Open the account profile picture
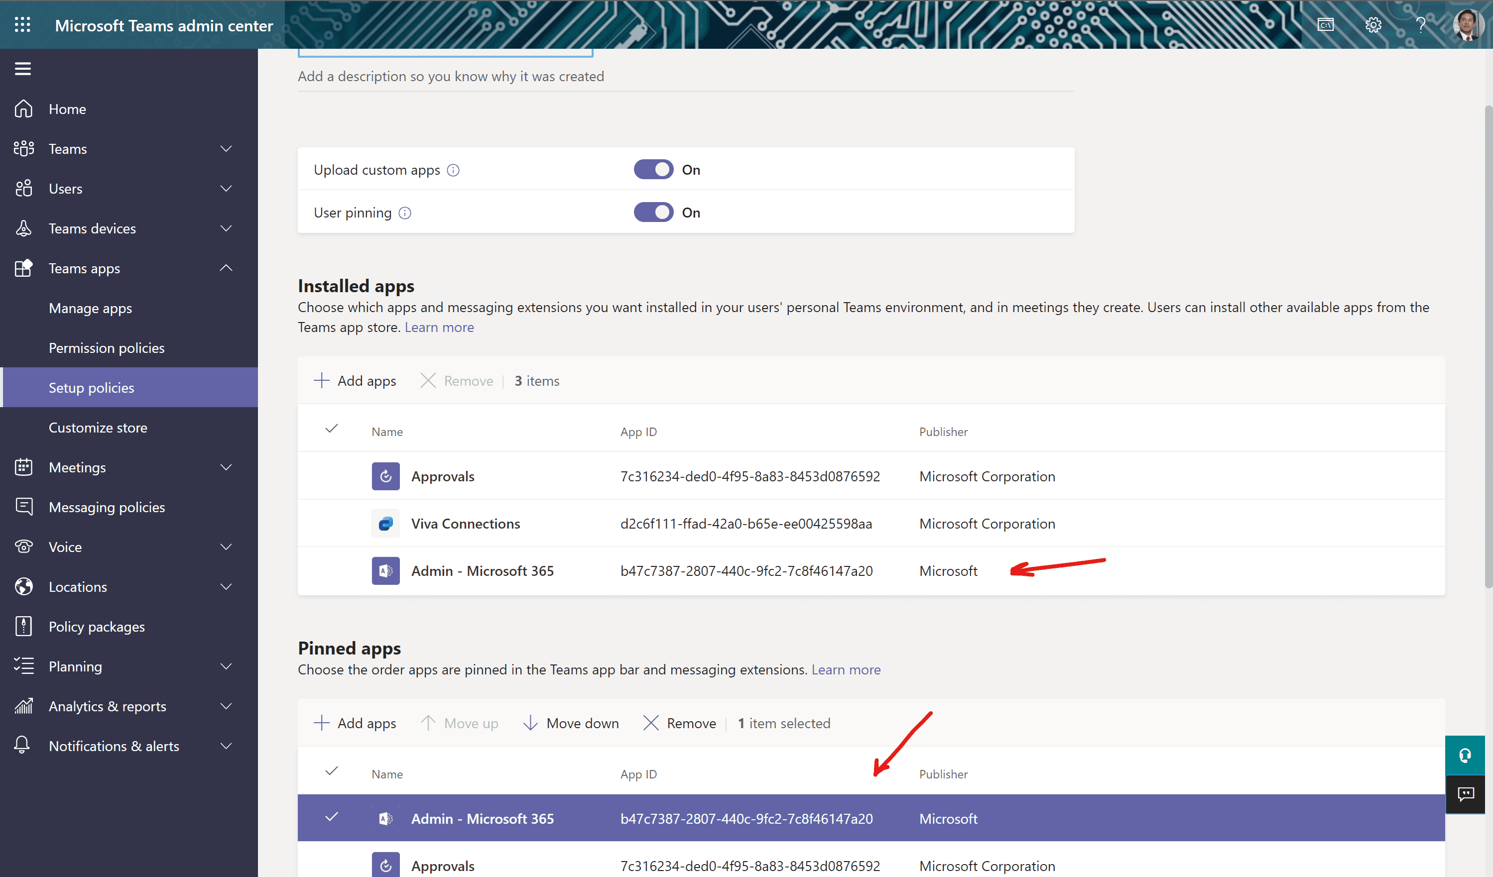Screen dimensions: 1493x877 [1468, 25]
